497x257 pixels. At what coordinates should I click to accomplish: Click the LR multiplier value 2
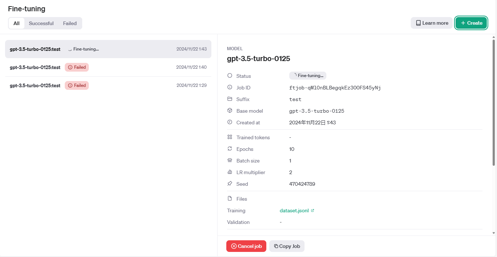291,172
